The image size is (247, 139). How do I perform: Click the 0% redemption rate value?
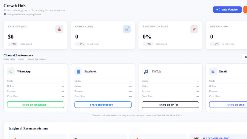(147, 37)
